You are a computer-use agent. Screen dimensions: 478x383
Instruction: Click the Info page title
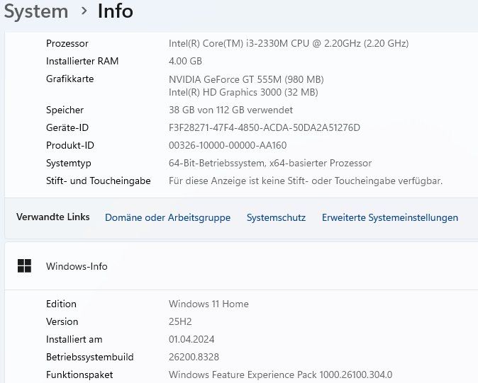click(x=115, y=11)
